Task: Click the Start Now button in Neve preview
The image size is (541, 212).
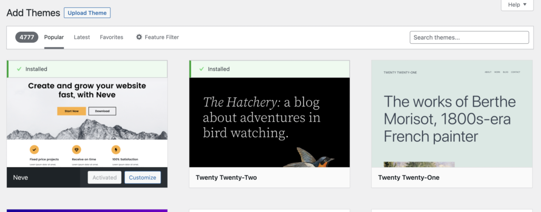Action: [71, 111]
